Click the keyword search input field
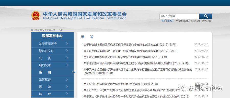Image resolution: width=230 pixels, height=98 pixels. (x=179, y=16)
